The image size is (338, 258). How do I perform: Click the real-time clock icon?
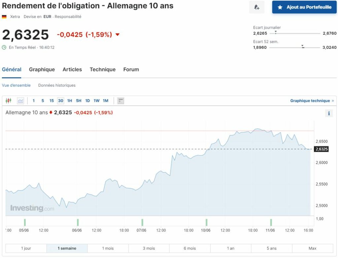click(x=4, y=47)
